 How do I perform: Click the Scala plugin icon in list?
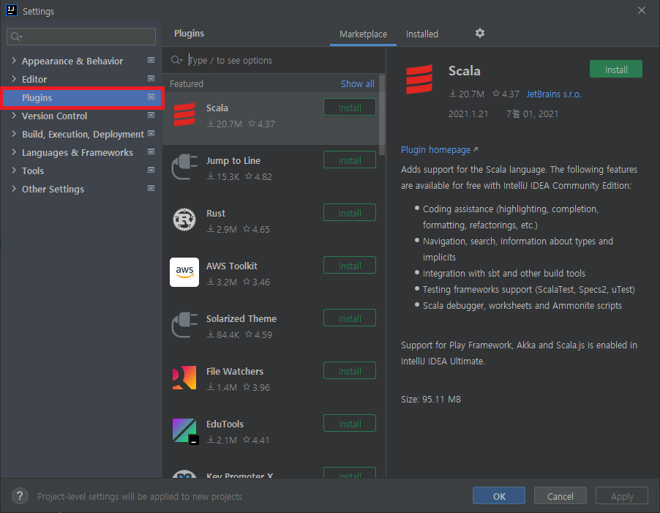(x=184, y=114)
